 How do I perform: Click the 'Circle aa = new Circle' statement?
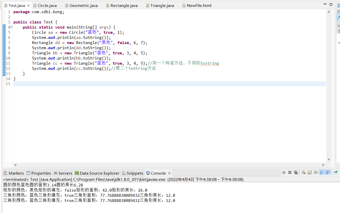click(x=78, y=32)
